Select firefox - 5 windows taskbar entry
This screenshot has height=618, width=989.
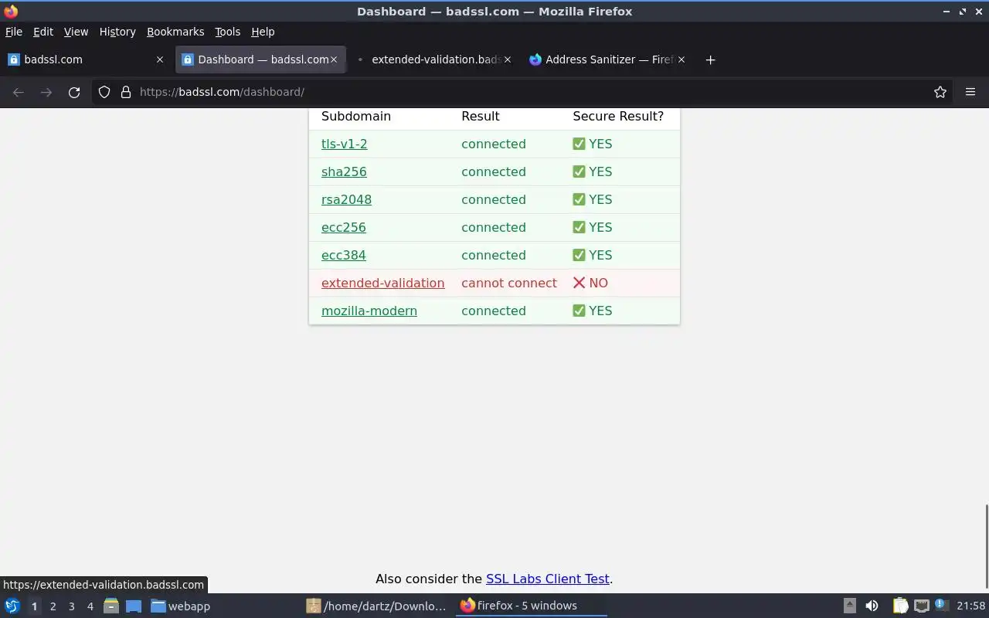[530, 606]
